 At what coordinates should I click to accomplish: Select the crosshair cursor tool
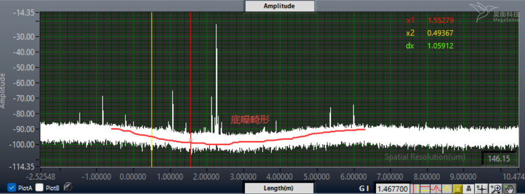tap(482, 189)
